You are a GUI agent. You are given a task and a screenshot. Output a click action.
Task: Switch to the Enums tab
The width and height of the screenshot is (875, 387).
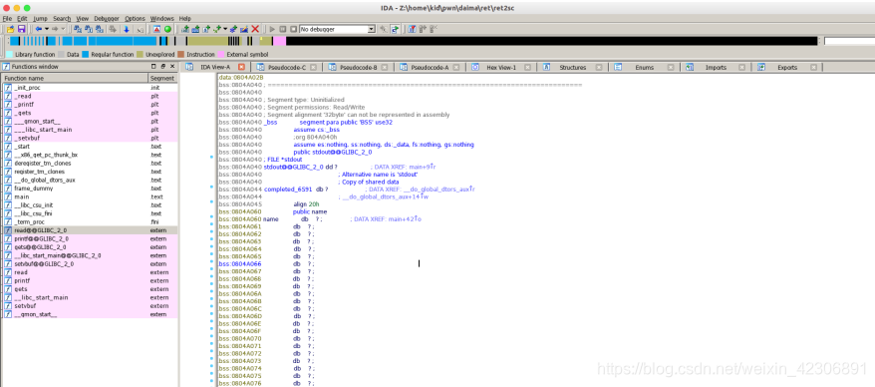tap(645, 67)
